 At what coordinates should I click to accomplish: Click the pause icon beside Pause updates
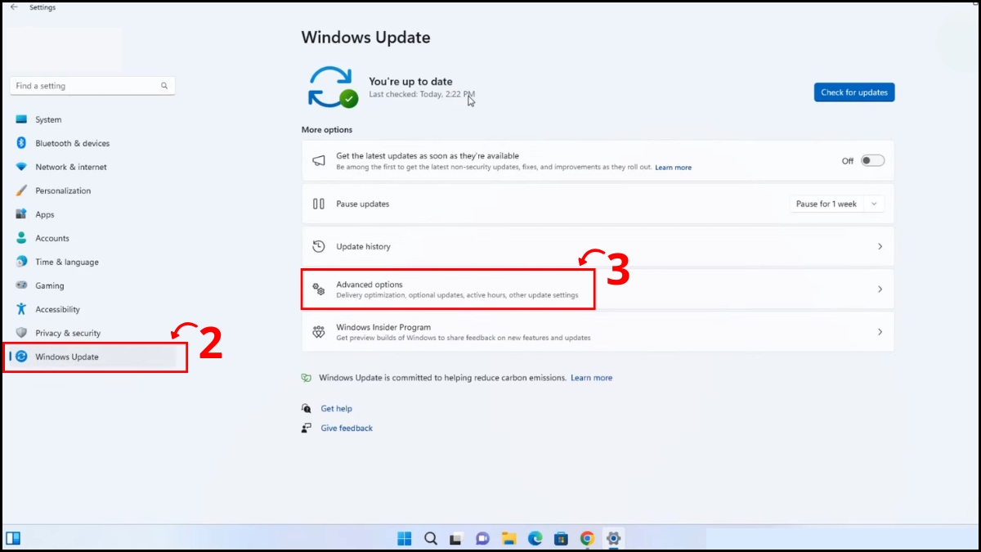point(319,204)
